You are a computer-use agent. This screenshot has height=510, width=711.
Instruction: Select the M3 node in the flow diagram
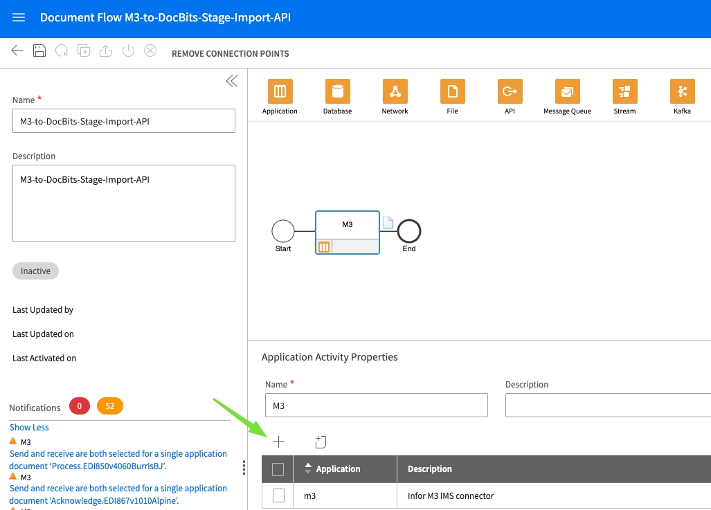pyautogui.click(x=347, y=225)
